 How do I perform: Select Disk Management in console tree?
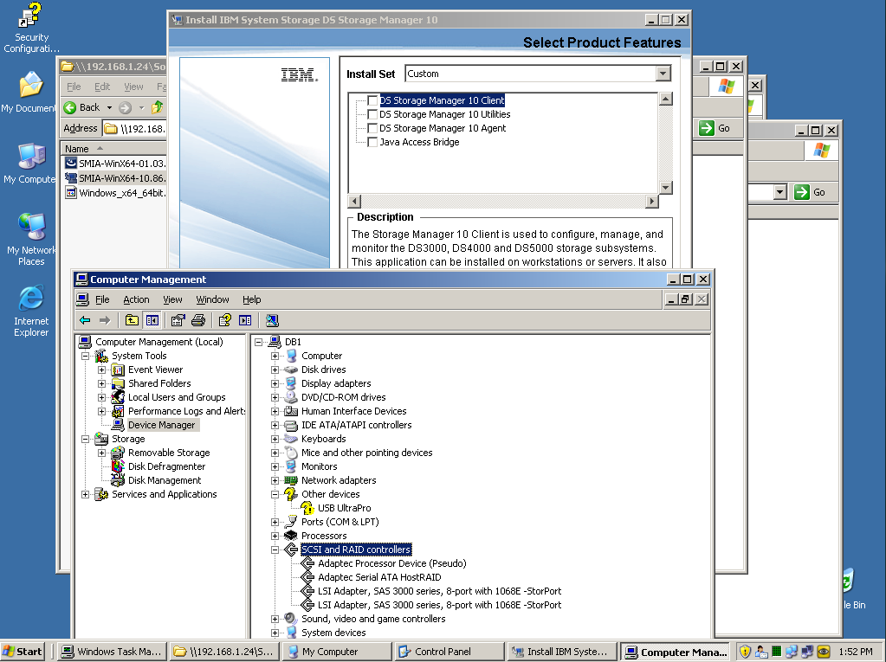click(164, 480)
